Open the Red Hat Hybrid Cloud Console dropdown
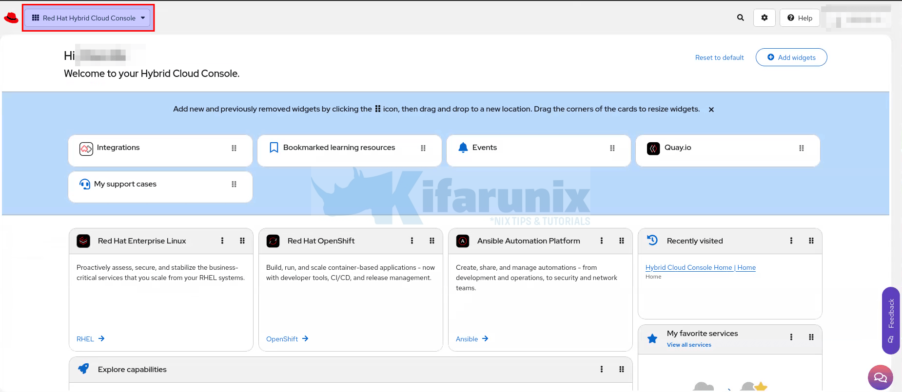The width and height of the screenshot is (902, 392). [88, 18]
